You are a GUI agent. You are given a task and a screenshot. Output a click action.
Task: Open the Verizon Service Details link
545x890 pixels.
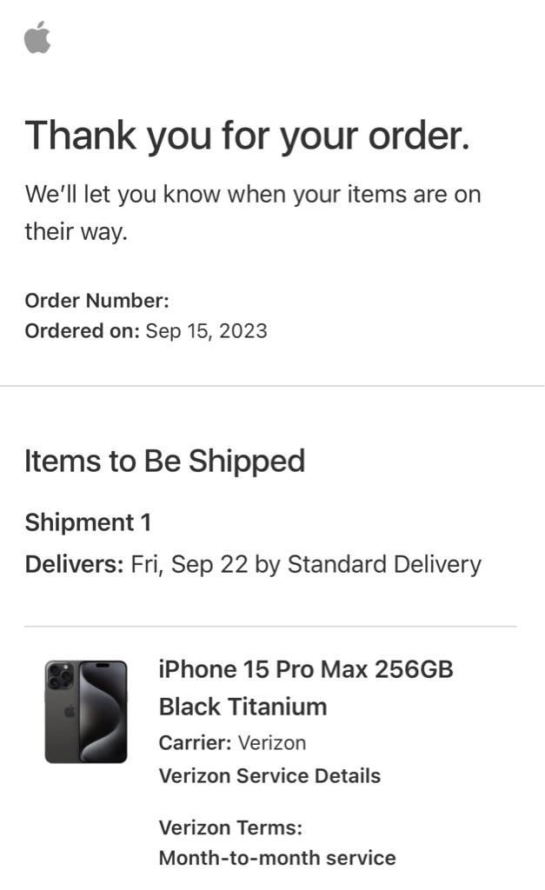click(x=269, y=775)
